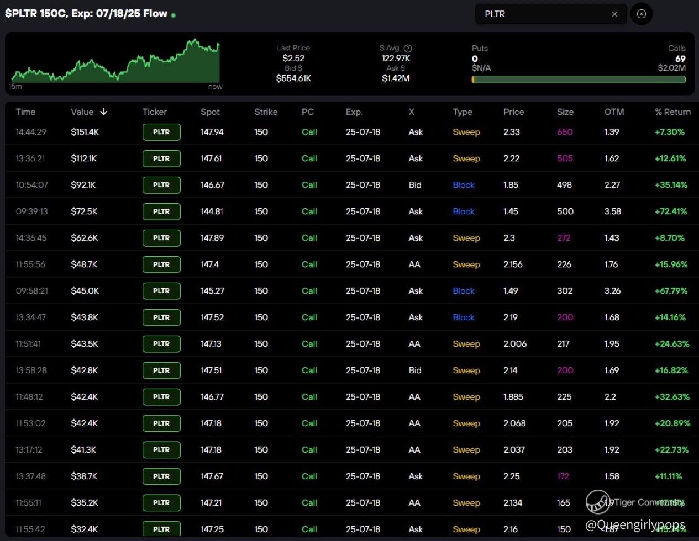Viewport: 699px width, 541px height.
Task: Sort table by PC column header
Action: tap(308, 112)
